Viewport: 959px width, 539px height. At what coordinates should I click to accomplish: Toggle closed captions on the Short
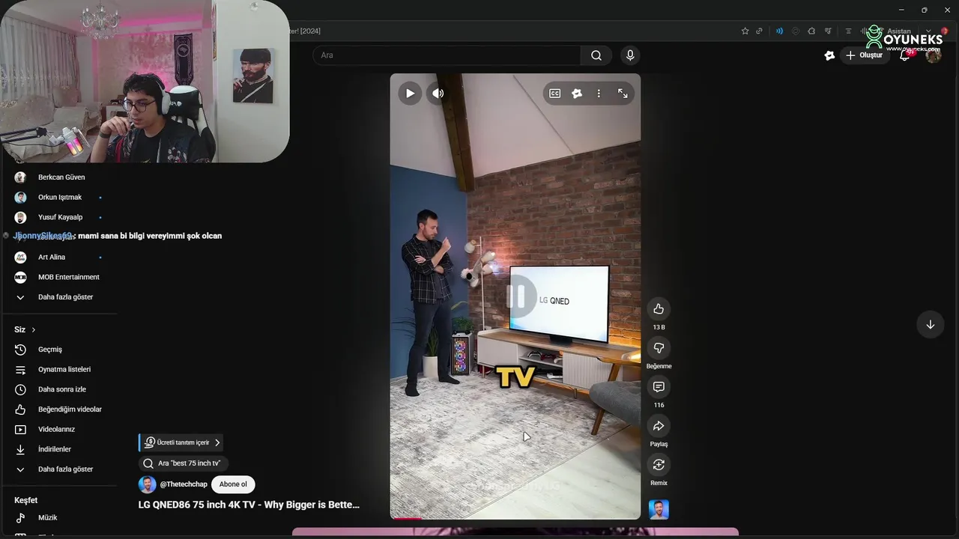coord(555,94)
